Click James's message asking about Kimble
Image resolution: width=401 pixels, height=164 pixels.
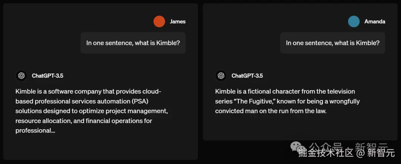[x=133, y=43]
